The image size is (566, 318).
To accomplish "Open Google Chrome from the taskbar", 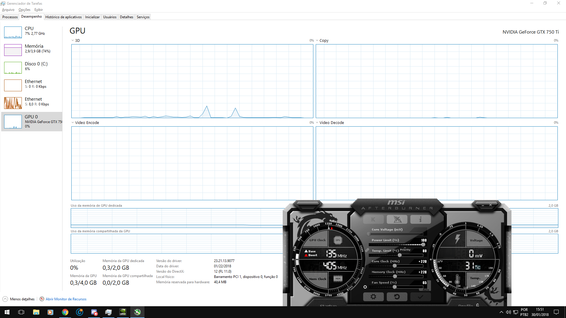I will click(x=65, y=312).
